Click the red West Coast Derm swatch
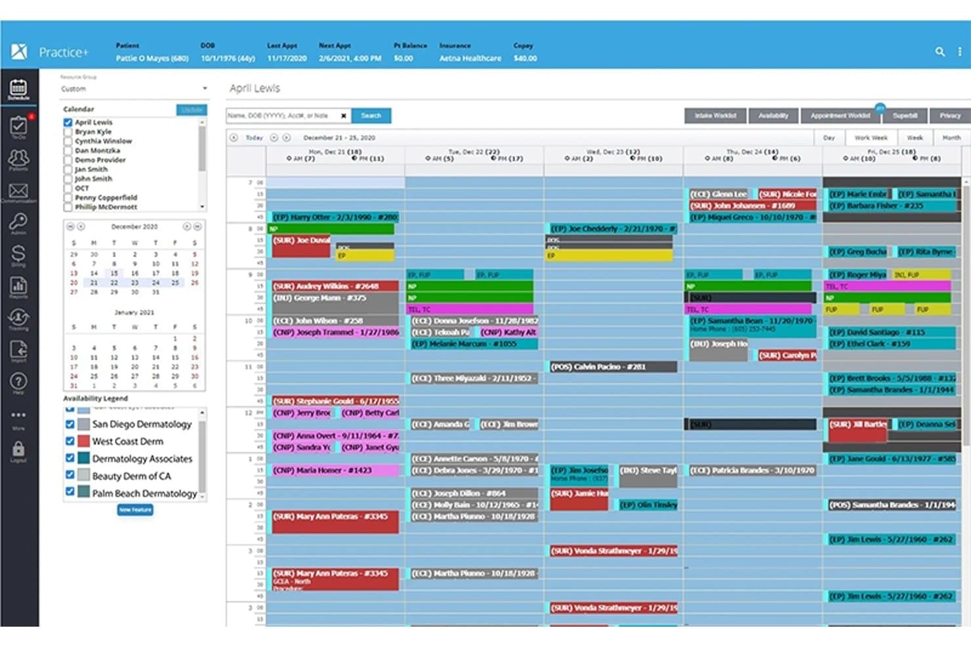Screen dimensions: 971x647 click(84, 441)
